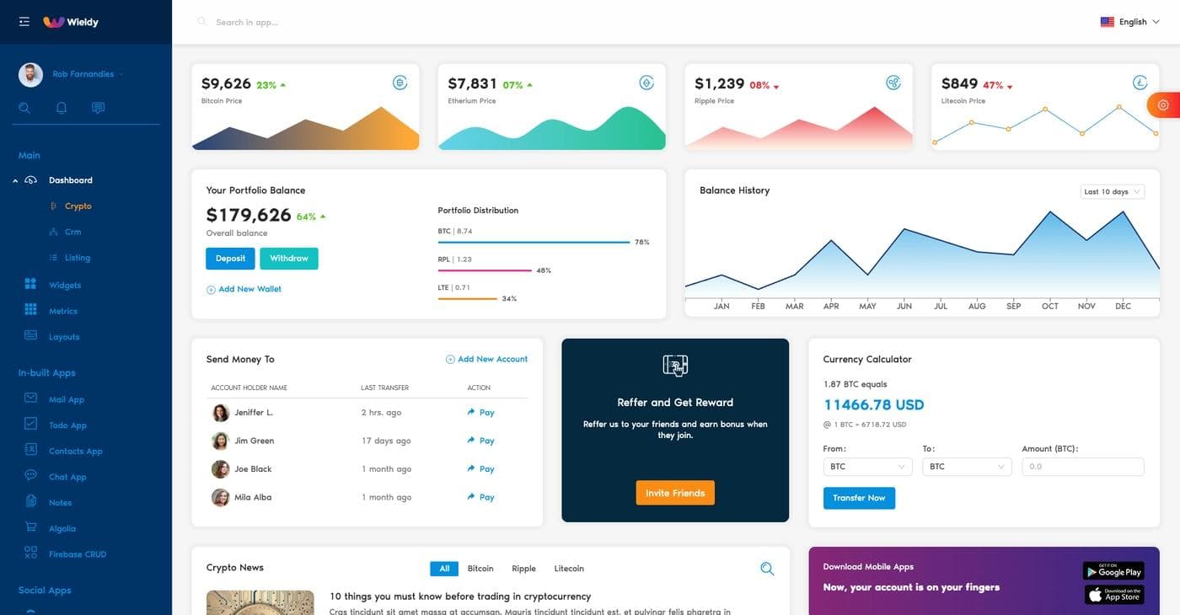
Task: Click the Litecoin icon on price card
Action: pos(1140,83)
